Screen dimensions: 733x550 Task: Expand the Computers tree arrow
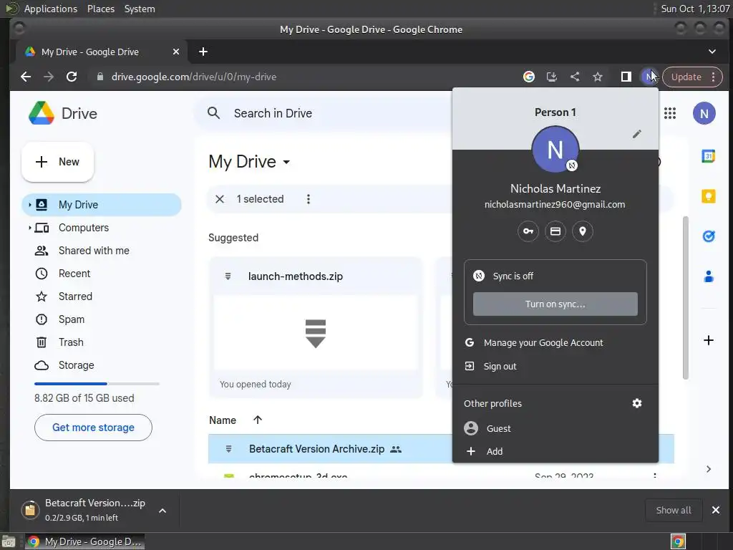tap(29, 228)
